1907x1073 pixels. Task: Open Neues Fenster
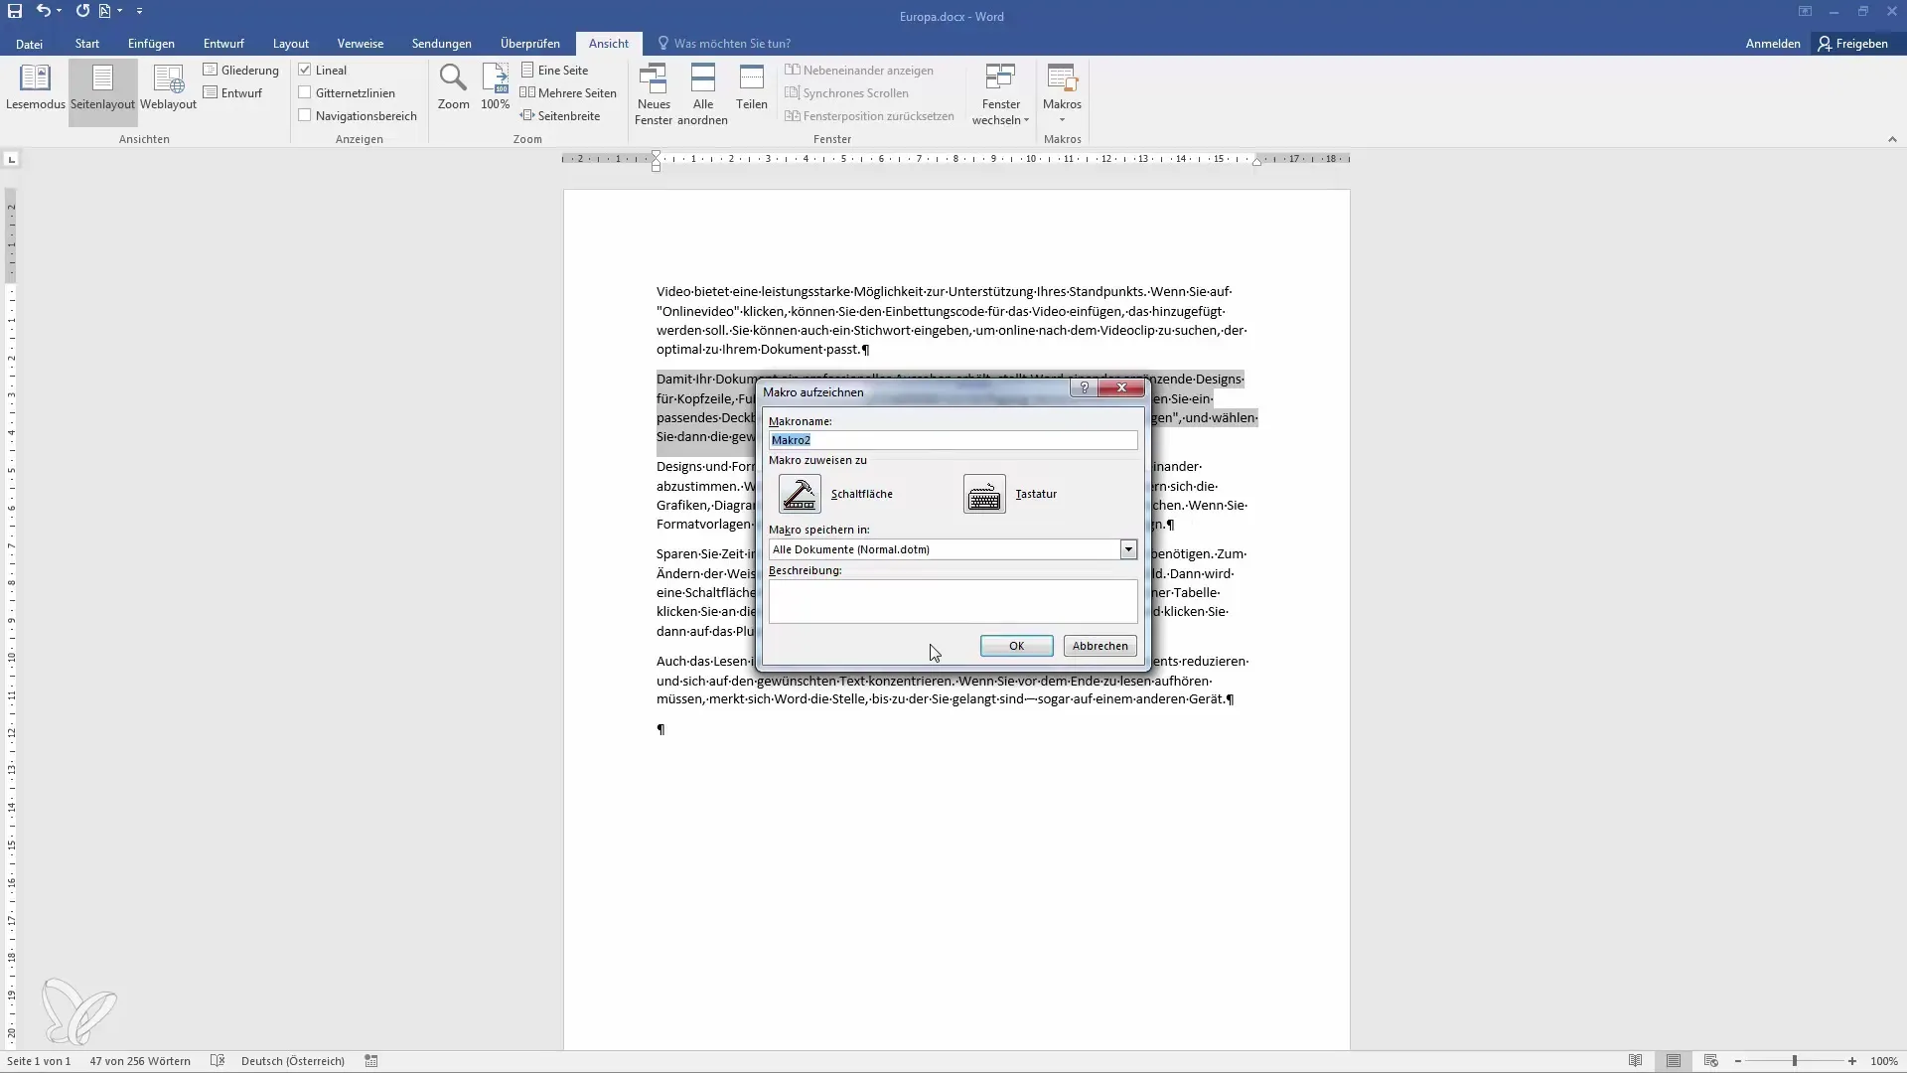pyautogui.click(x=654, y=94)
